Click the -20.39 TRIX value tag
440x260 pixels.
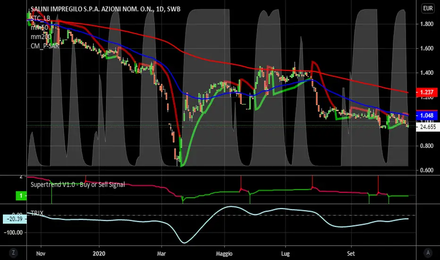(15, 219)
